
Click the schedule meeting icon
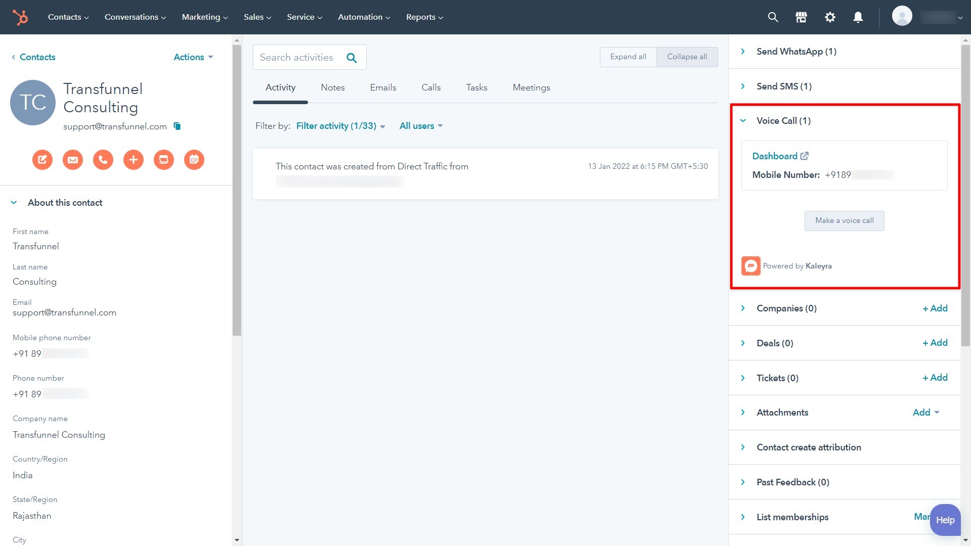coord(193,159)
